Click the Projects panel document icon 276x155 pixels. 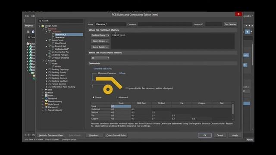(33, 32)
